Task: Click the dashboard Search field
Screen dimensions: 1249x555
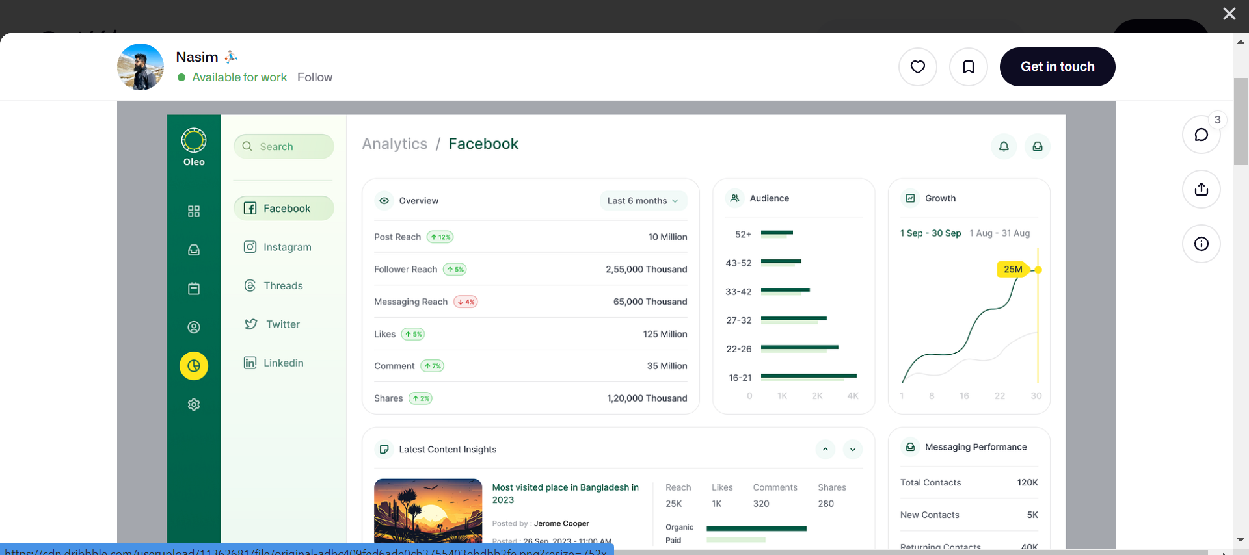Action: point(284,146)
